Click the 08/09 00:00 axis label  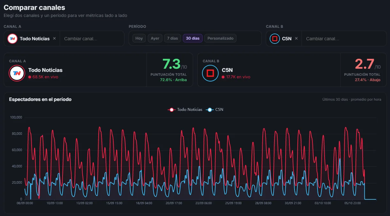(25, 203)
